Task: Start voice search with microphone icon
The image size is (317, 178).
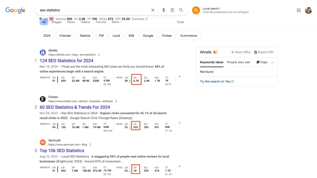Action: (163, 10)
